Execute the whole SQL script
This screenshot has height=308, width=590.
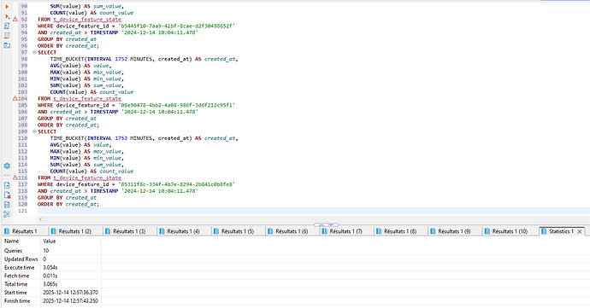click(x=7, y=26)
